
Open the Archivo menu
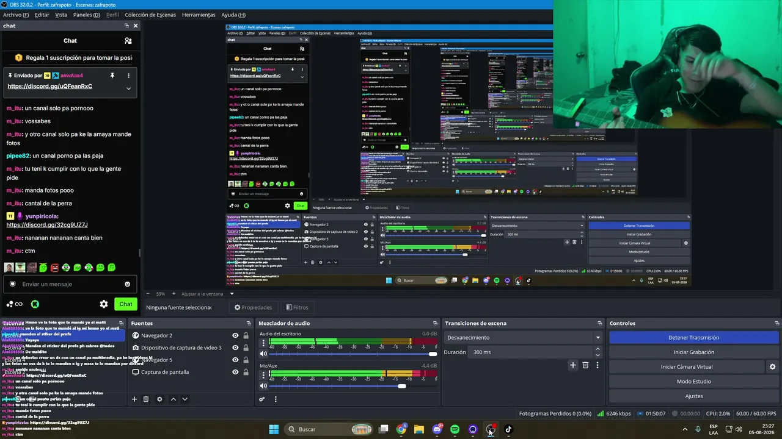pos(16,15)
